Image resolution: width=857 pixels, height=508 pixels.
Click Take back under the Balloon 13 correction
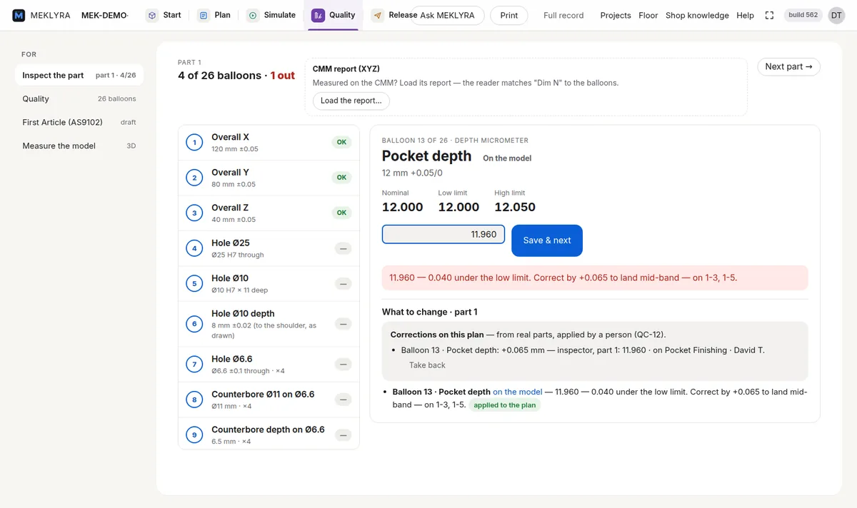(x=427, y=365)
